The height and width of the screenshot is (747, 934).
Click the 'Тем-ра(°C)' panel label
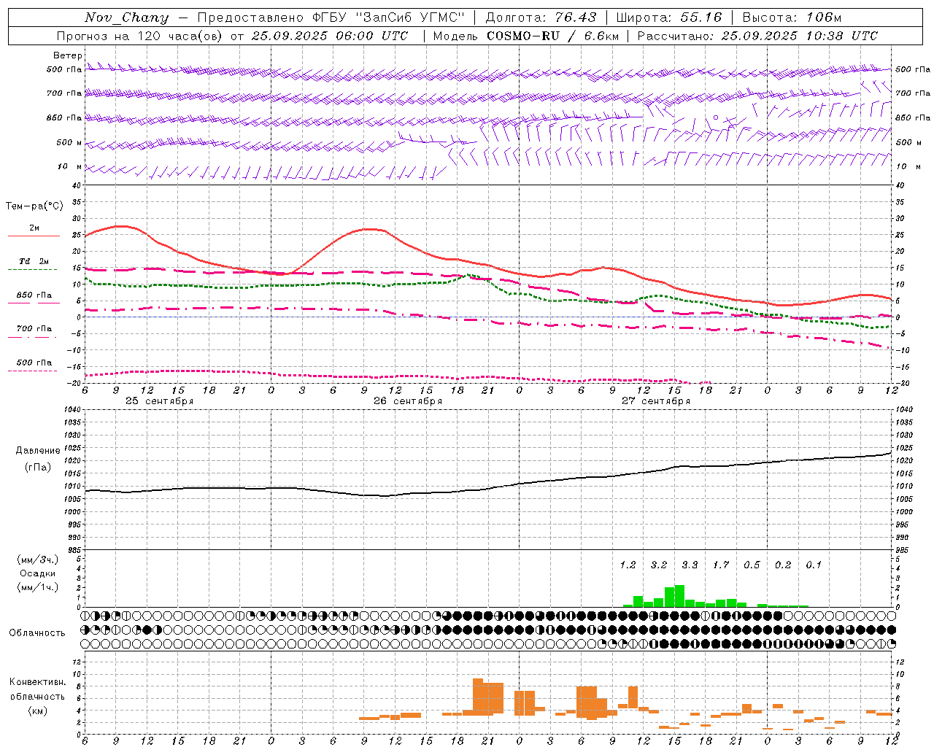(x=34, y=206)
